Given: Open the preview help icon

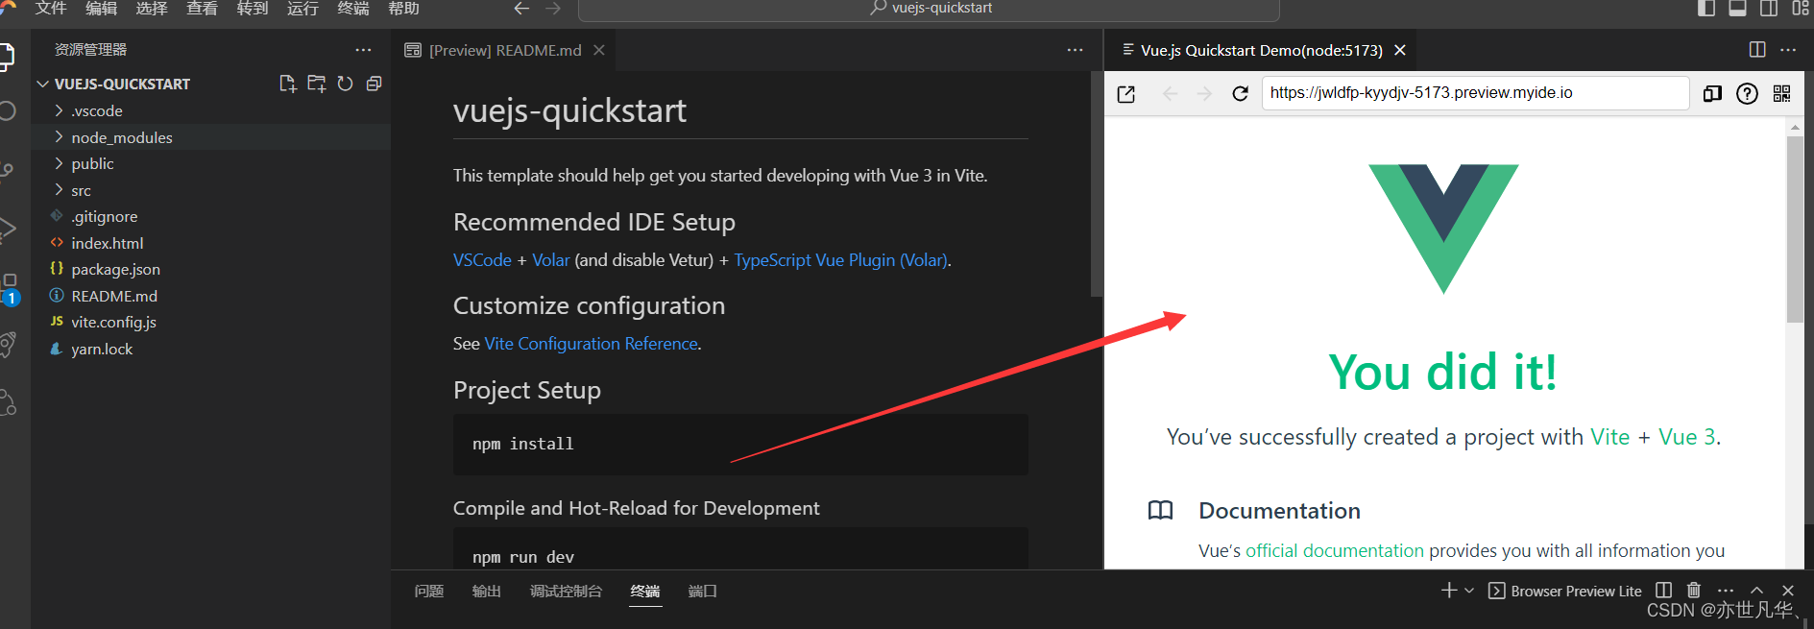Looking at the screenshot, I should pyautogui.click(x=1747, y=93).
